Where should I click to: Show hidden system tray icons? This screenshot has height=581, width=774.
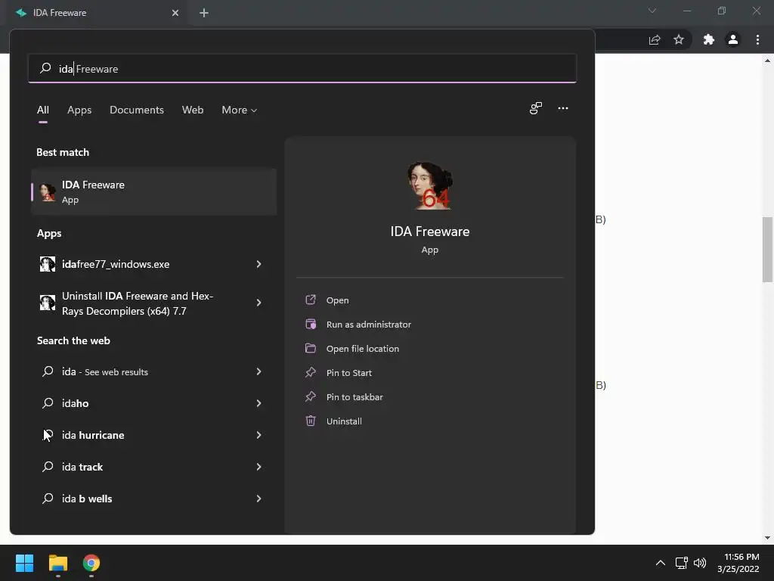tap(661, 563)
